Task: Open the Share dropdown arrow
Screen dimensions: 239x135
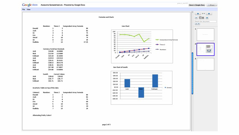Action: pos(216,5)
